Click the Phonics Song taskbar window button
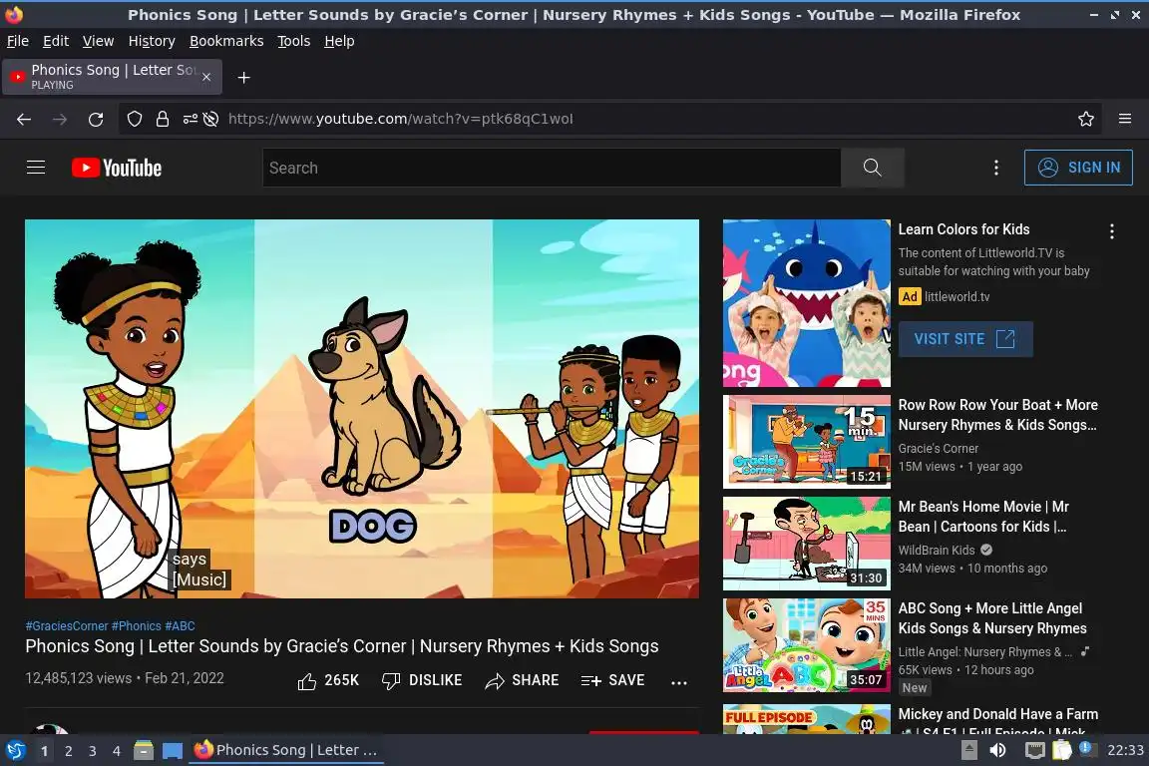Image resolution: width=1149 pixels, height=766 pixels. click(x=286, y=750)
